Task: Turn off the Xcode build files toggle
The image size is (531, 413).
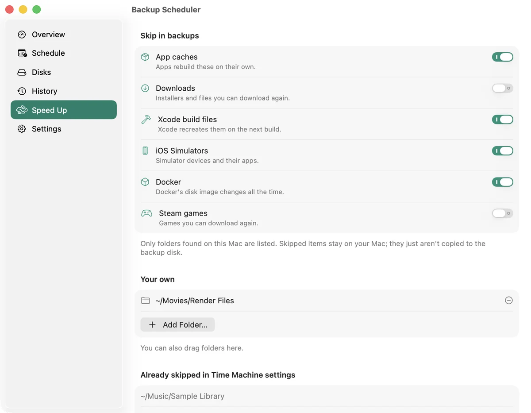Action: tap(503, 120)
